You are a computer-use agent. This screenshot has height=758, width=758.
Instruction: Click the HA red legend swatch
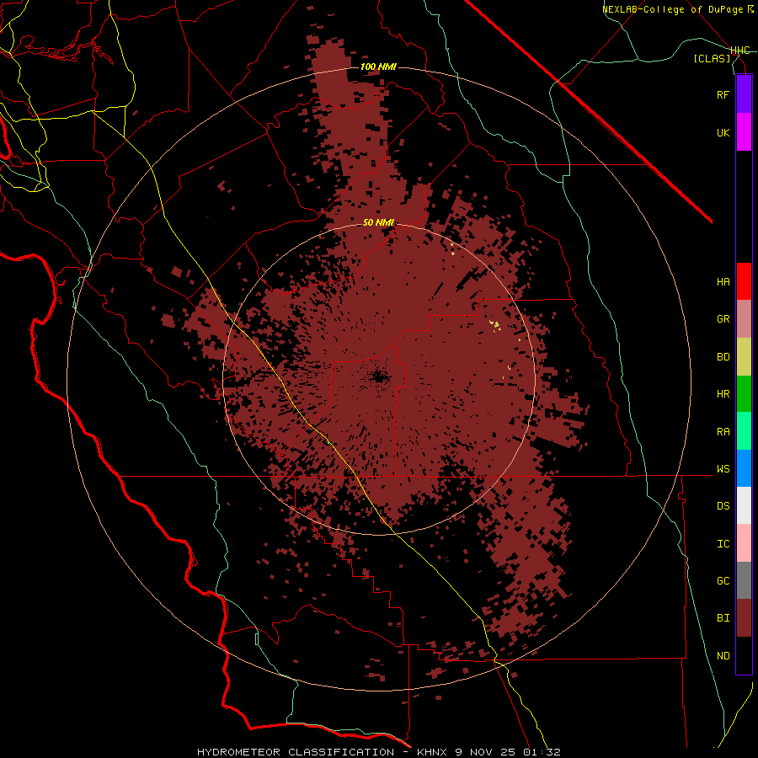coord(744,281)
